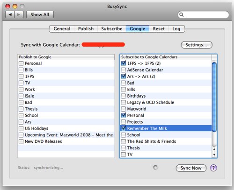The height and width of the screenshot is (190, 234).
Task: Click the scroll down arrow in subscribe list
Action: (214, 155)
